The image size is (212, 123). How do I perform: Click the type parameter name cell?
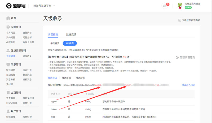(53, 117)
